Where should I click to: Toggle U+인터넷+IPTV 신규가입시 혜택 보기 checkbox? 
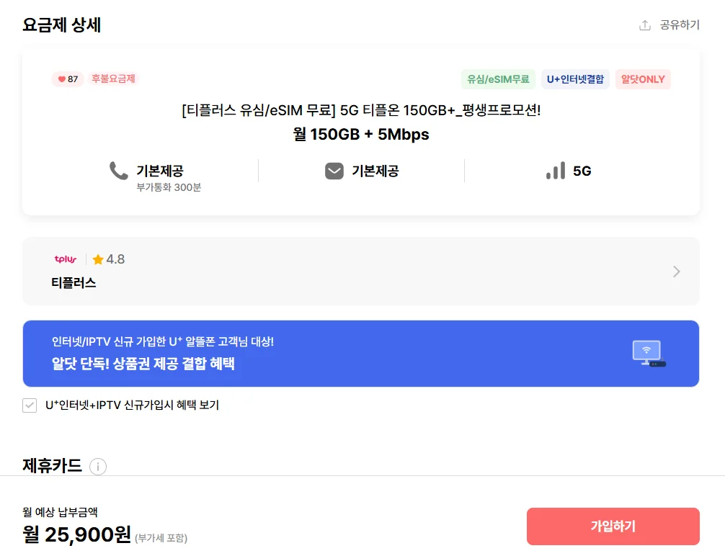click(30, 405)
